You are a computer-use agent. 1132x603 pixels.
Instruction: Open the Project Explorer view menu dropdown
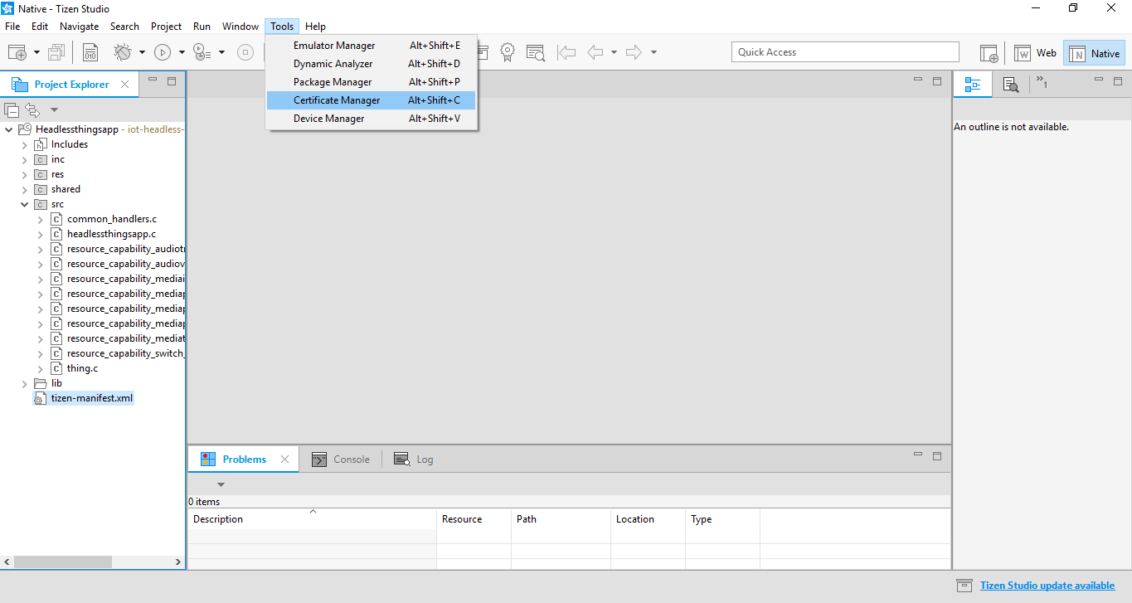pyautogui.click(x=54, y=109)
